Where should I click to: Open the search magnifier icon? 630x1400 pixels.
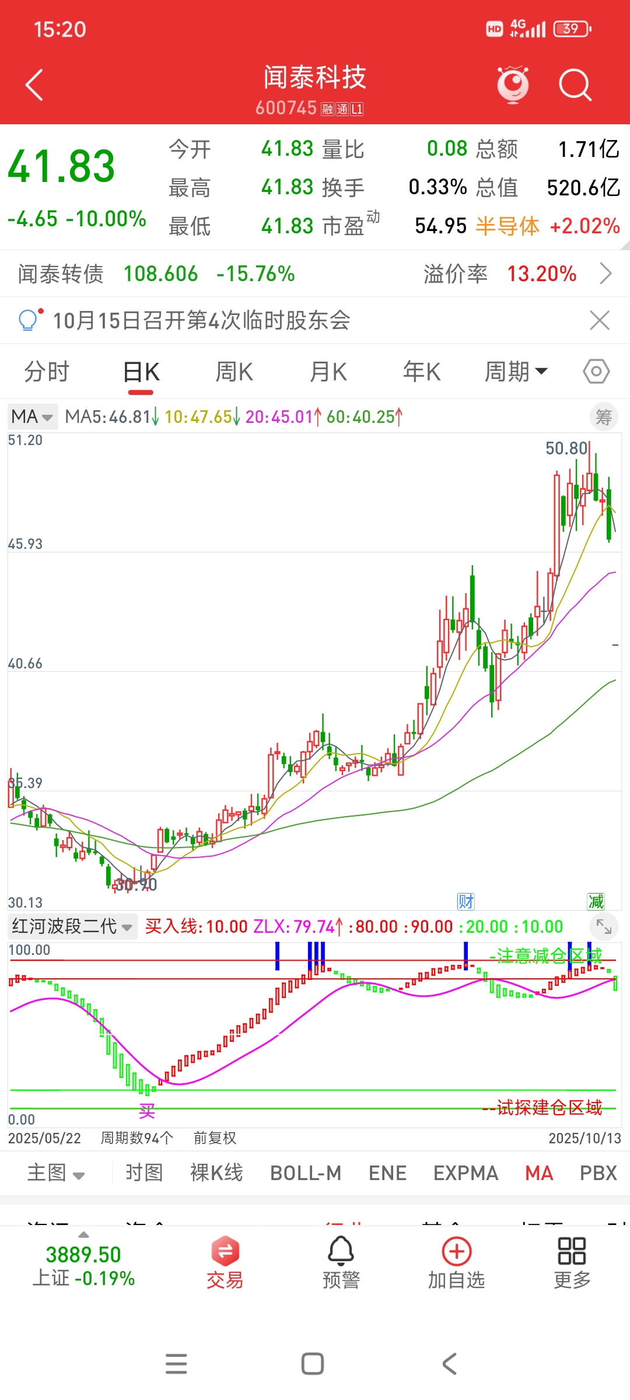(x=575, y=85)
